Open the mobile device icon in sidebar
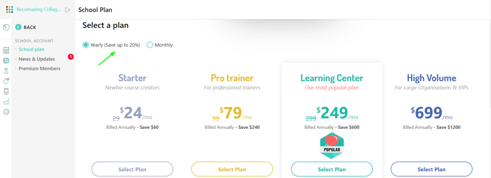This screenshot has width=491, height=178. click(x=6, y=91)
